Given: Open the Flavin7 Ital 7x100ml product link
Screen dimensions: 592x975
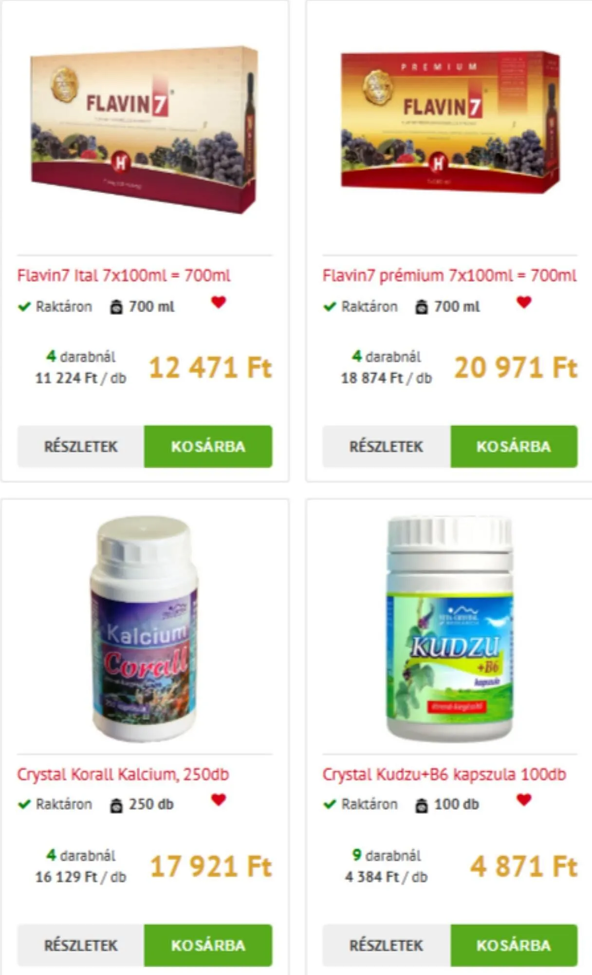Looking at the screenshot, I should [x=124, y=275].
